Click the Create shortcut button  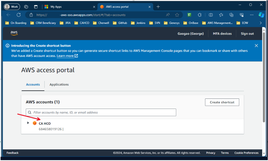[222, 102]
